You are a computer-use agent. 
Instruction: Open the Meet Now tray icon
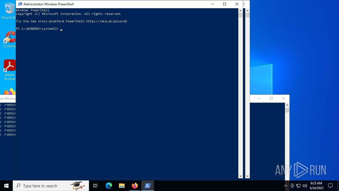292,186
